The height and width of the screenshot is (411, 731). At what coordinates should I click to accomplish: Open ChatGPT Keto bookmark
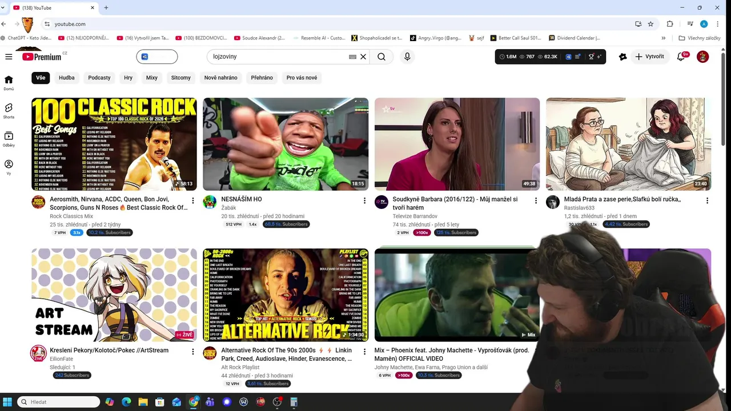coord(26,38)
